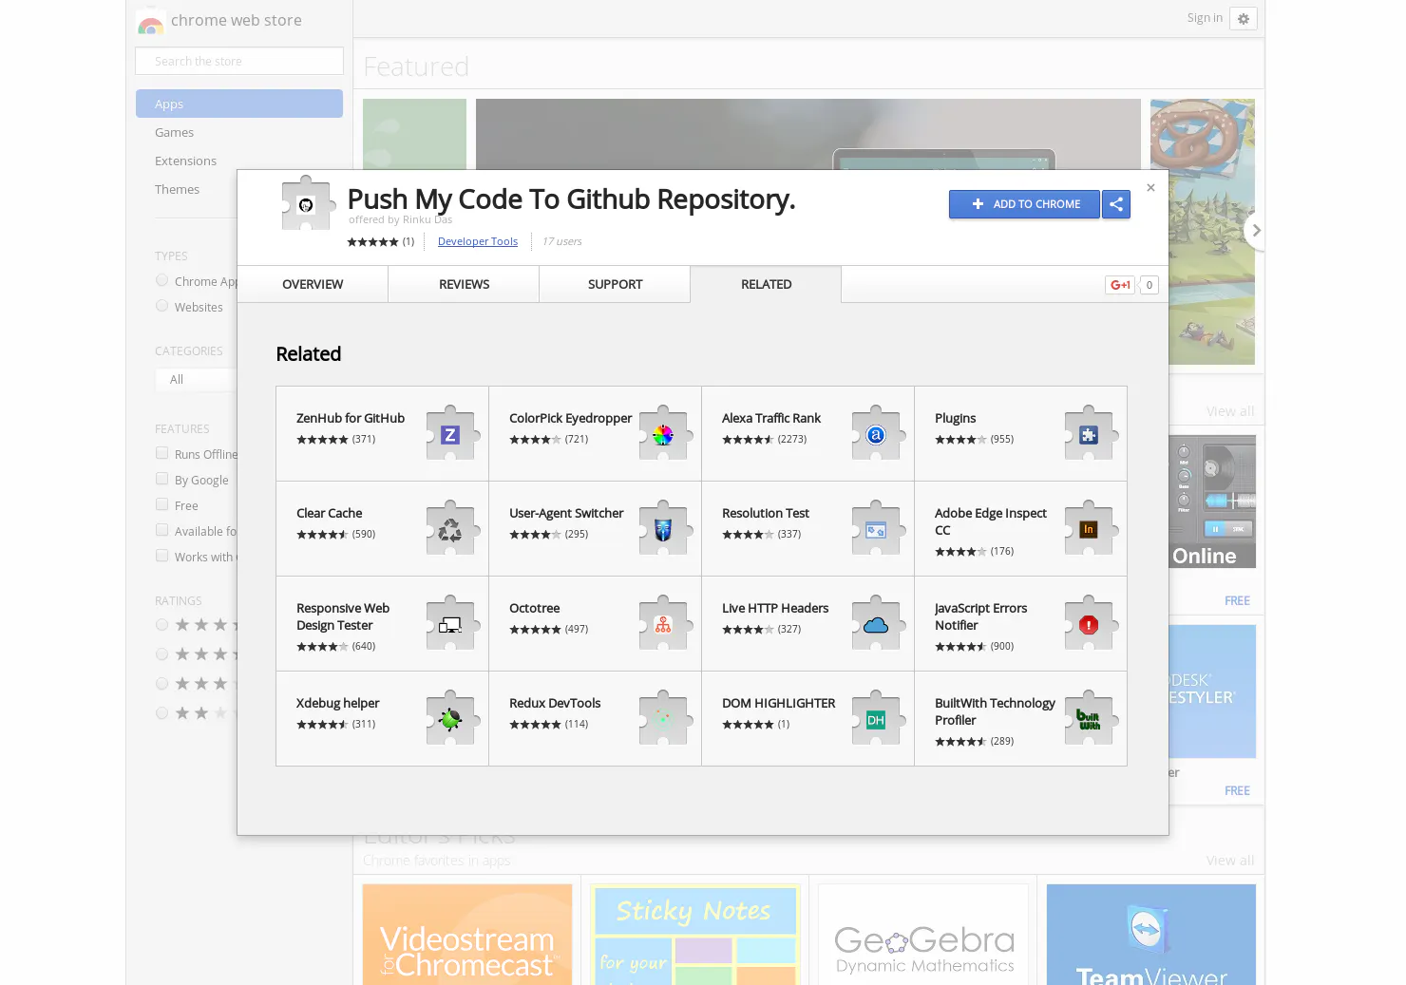This screenshot has height=985, width=1406.
Task: Click in the Search the store field
Action: click(x=239, y=61)
